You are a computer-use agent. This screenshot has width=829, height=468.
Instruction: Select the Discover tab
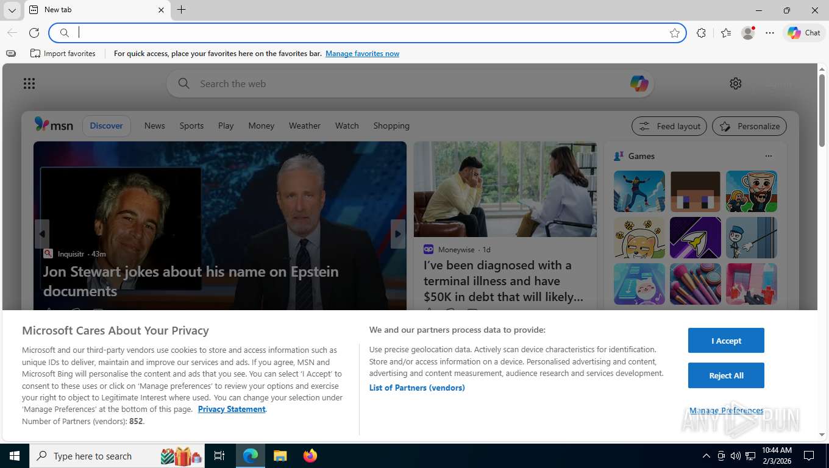[107, 126]
